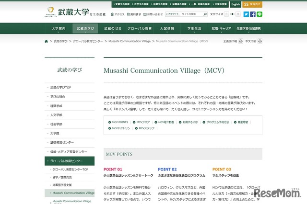Open the Facebook social link
Screen dimensions: 307x204
pyautogui.click(x=253, y=14)
